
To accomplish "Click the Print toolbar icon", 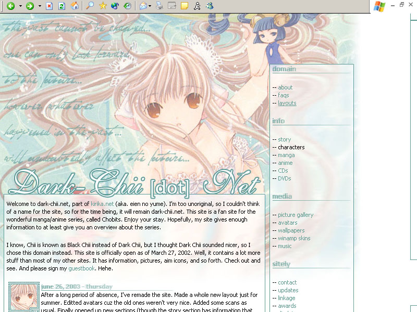I will pos(160,6).
